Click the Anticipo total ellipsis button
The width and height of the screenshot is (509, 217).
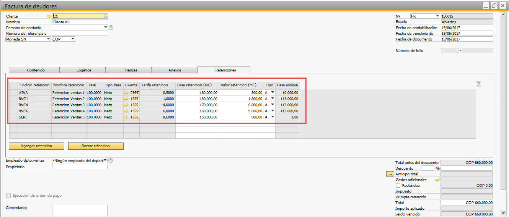pyautogui.click(x=390, y=174)
